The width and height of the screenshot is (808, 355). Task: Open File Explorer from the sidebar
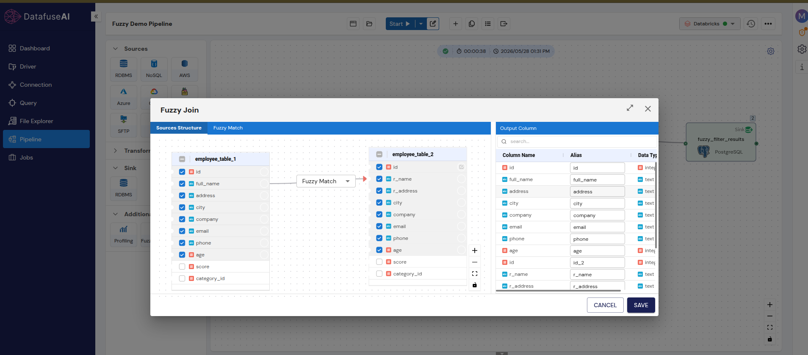click(36, 121)
